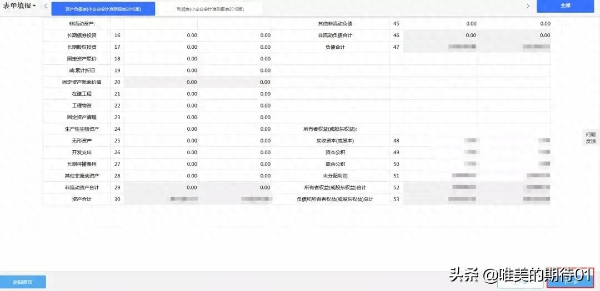Open the 表单填报 dropdown menu
Screen dimensions: 600x291
point(19,6)
